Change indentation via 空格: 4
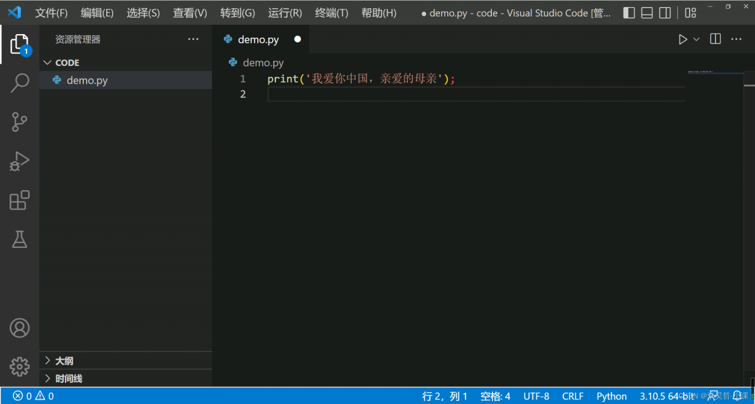 point(495,396)
